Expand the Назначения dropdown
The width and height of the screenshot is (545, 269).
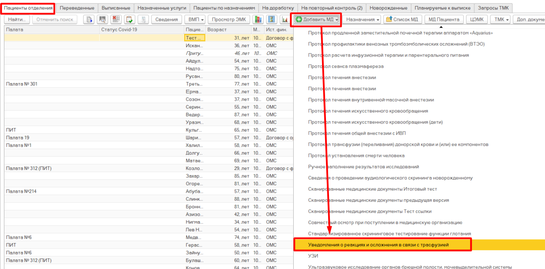[x=363, y=20]
